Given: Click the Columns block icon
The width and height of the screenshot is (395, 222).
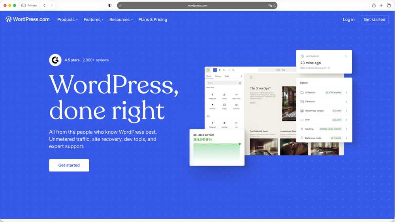Looking at the screenshot, I should 236,105.
